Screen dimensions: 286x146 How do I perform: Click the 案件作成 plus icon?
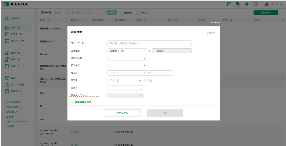pos(7,18)
